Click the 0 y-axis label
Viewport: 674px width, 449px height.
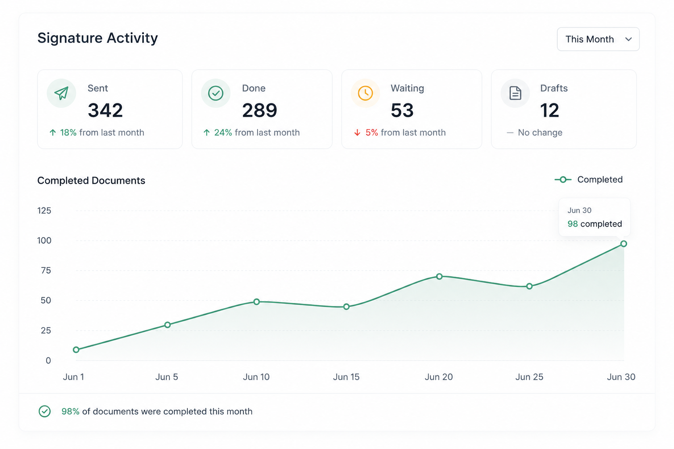tap(48, 360)
